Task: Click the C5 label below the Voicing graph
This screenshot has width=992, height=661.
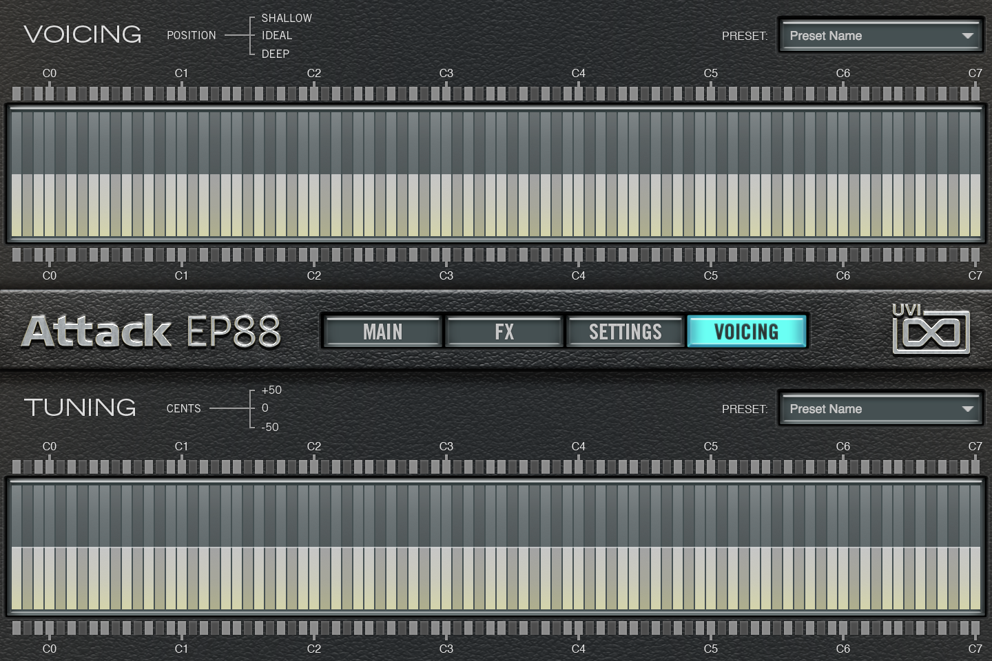Action: [711, 275]
